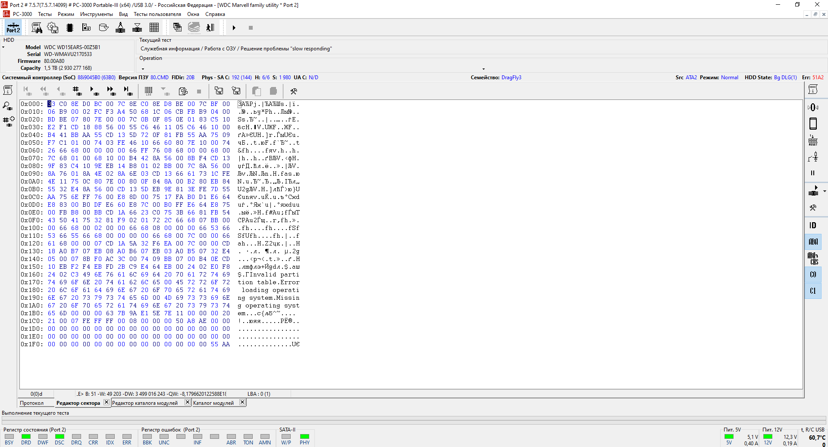This screenshot has width=828, height=447.
Task: Click the cascading windows icon
Action: coord(177,28)
